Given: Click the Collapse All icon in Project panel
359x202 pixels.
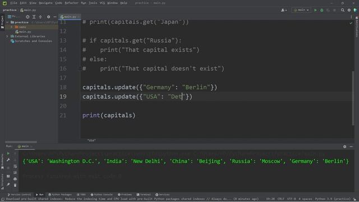Looking at the screenshot, I should click(x=40, y=17).
